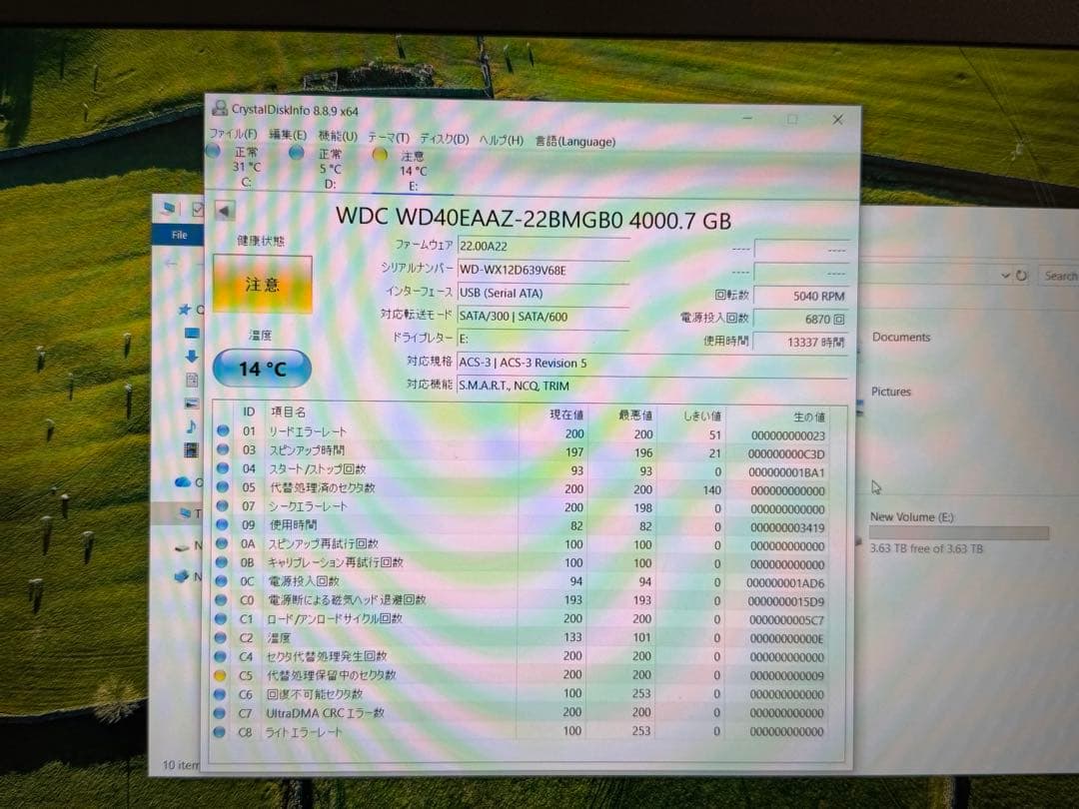Click the 生の値 column header
The image size is (1079, 809).
pyautogui.click(x=808, y=416)
